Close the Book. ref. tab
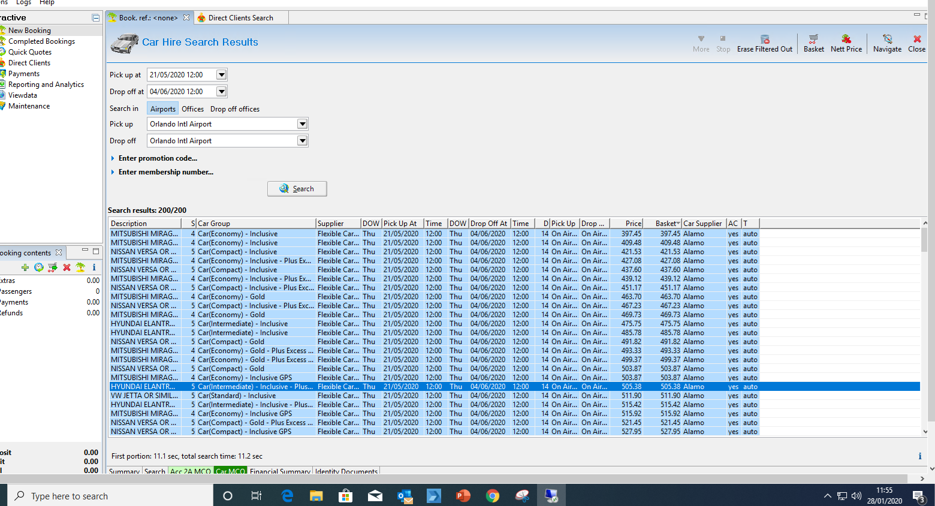Screen dimensions: 935x506 point(186,18)
